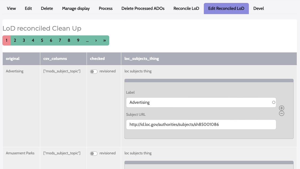The image size is (300, 169).
Task: Toggle revisioned switch for Advertising row
Action: tap(94, 71)
